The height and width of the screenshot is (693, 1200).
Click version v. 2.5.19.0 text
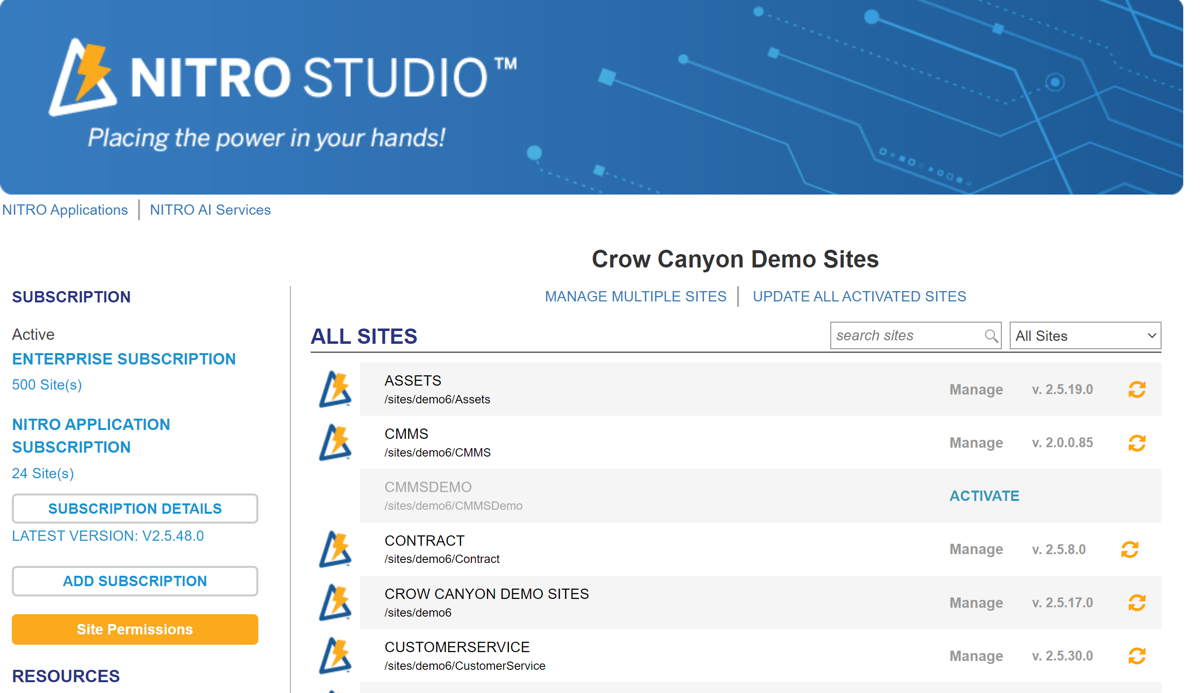pyautogui.click(x=1062, y=390)
